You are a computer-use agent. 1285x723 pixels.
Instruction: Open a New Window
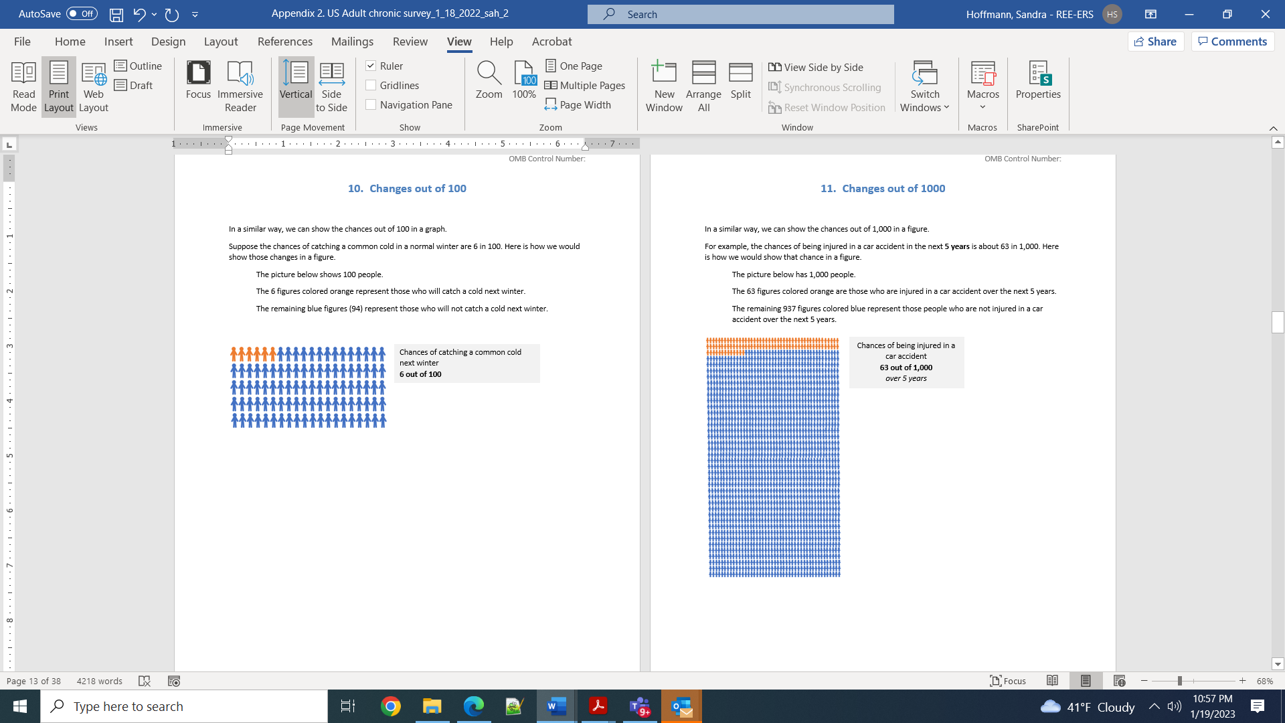click(x=663, y=86)
